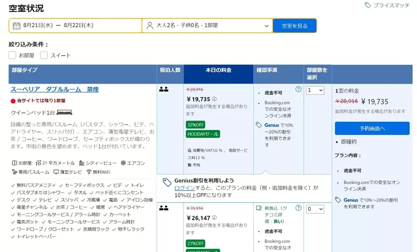Click the flat-screen TV icon

(x=56, y=172)
